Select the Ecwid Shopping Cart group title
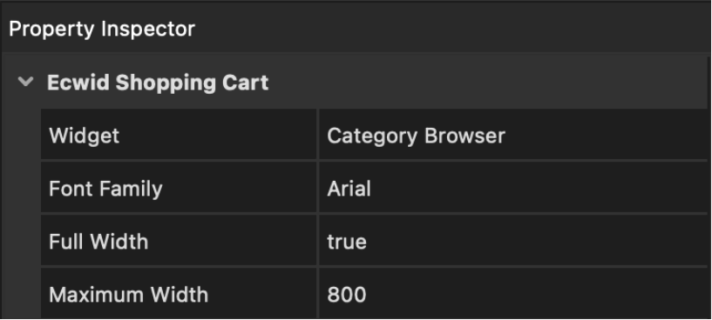Viewport: 712px width, 320px height. [x=158, y=83]
